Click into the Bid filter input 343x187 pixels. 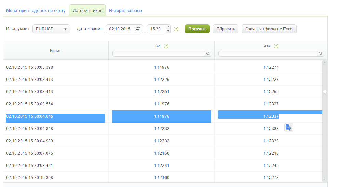tap(159, 54)
